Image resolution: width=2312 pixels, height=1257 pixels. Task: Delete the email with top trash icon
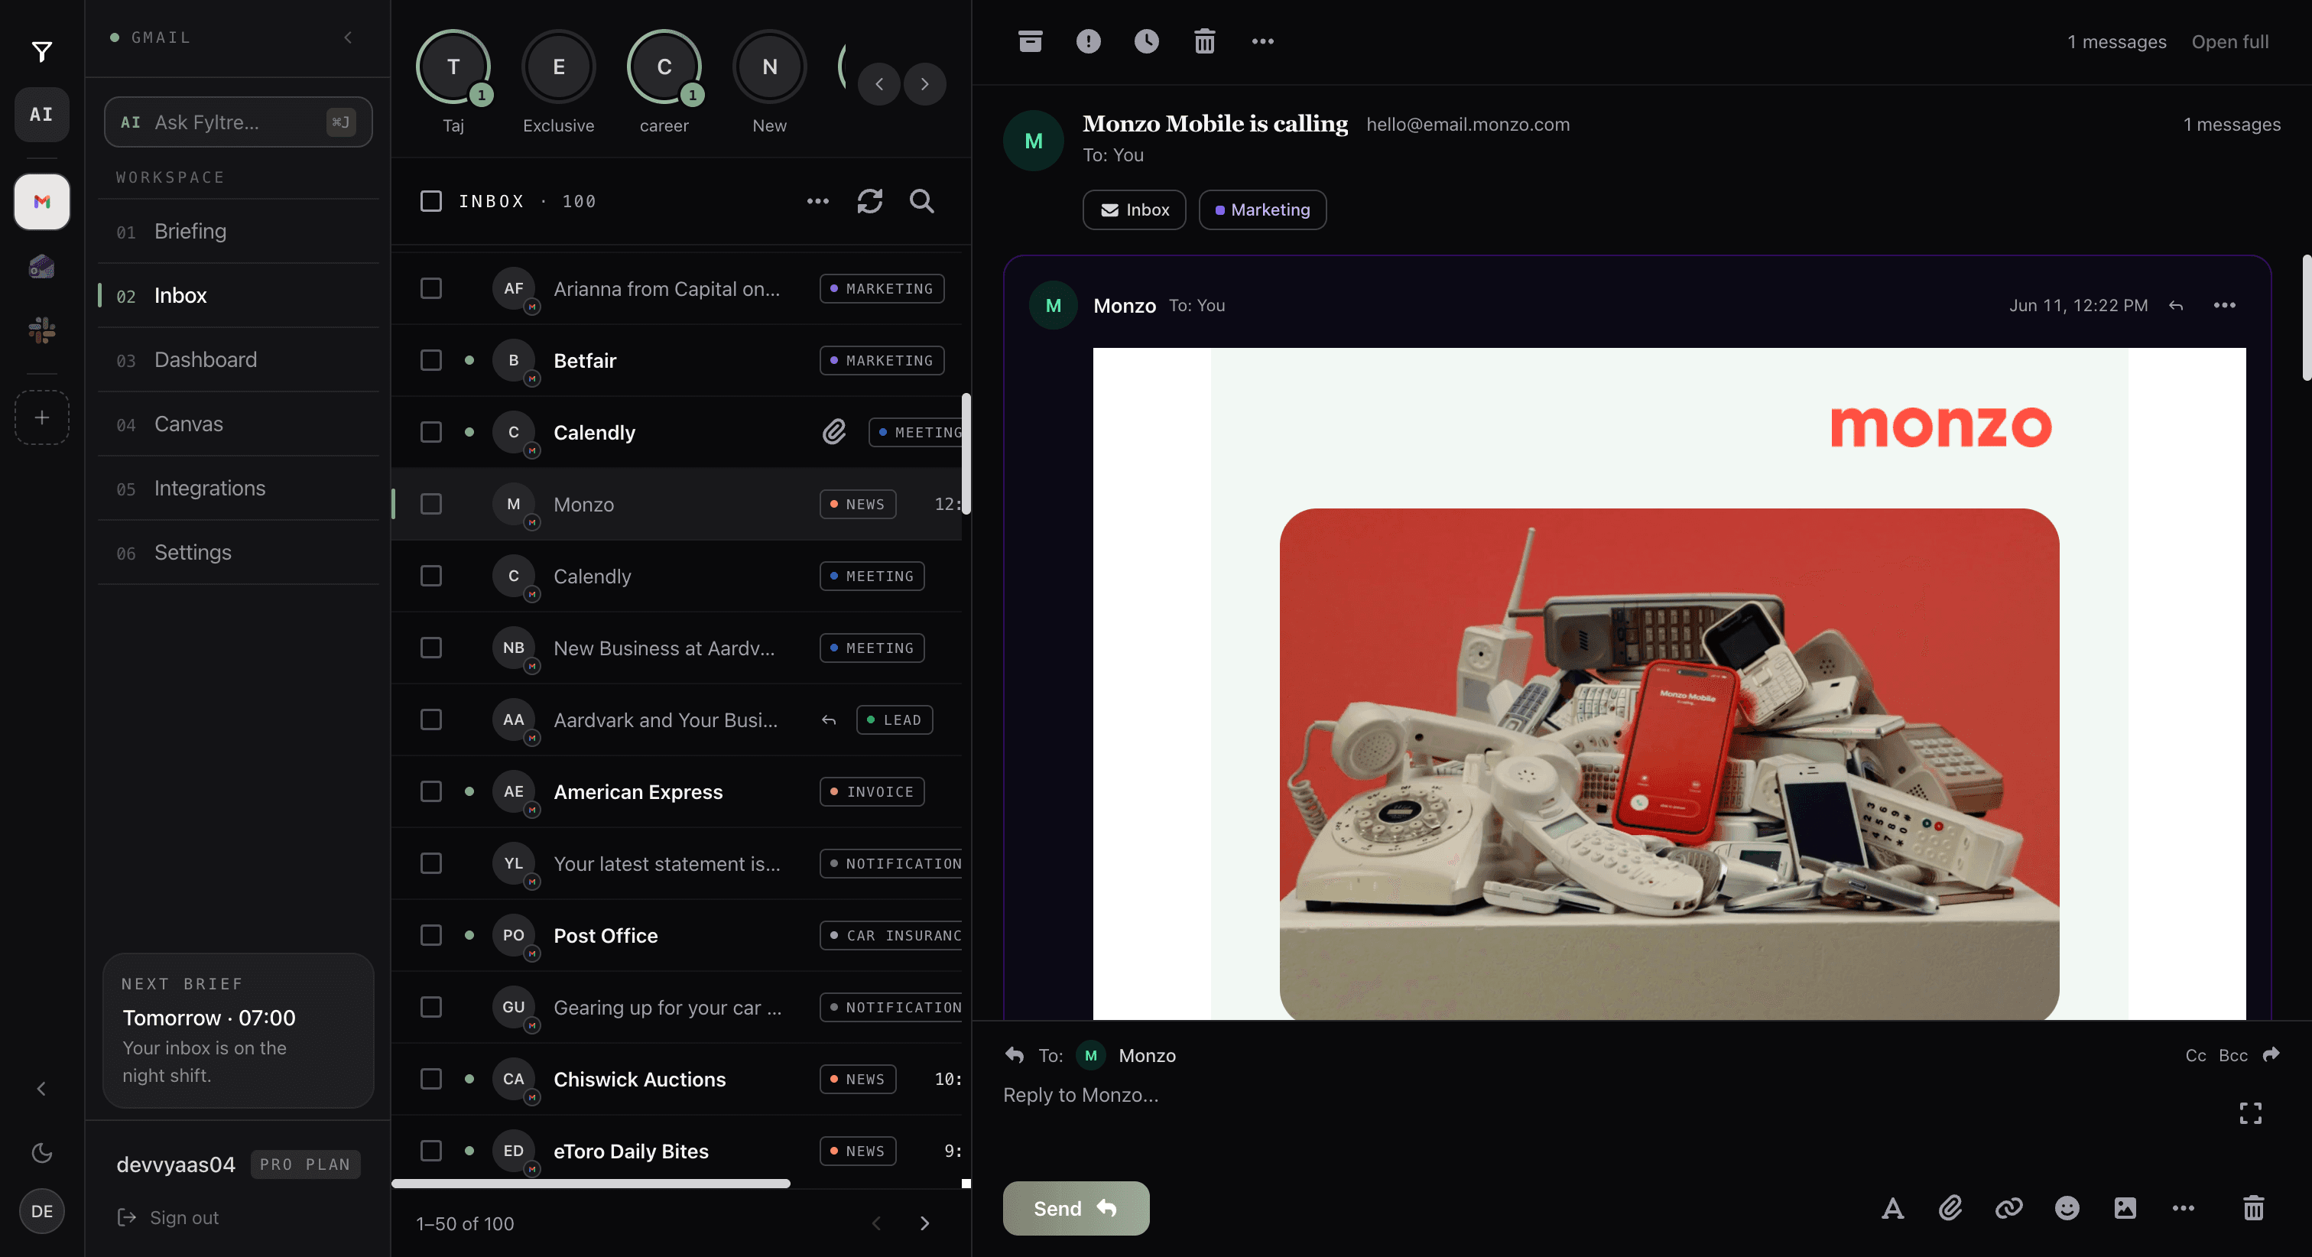[x=1204, y=41]
